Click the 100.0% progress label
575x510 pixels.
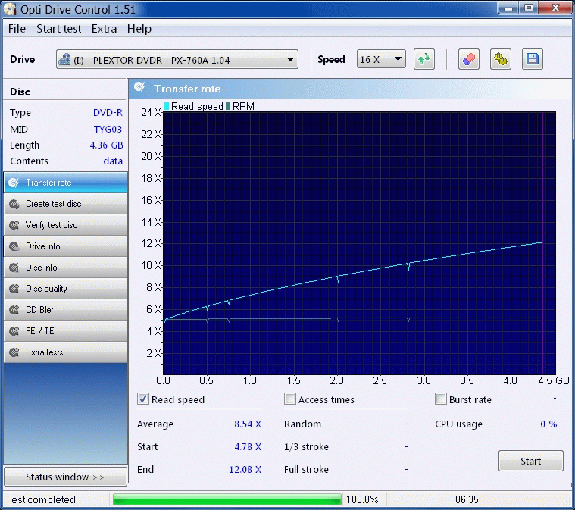tap(362, 499)
